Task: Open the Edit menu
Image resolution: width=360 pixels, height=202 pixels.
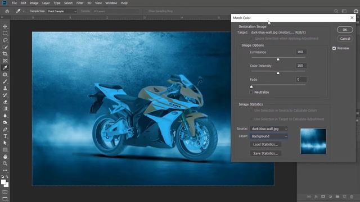Action: pos(23,3)
